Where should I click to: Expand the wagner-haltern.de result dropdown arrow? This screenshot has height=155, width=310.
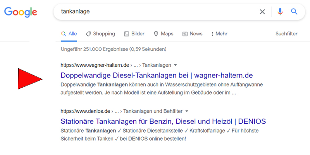(x=175, y=65)
